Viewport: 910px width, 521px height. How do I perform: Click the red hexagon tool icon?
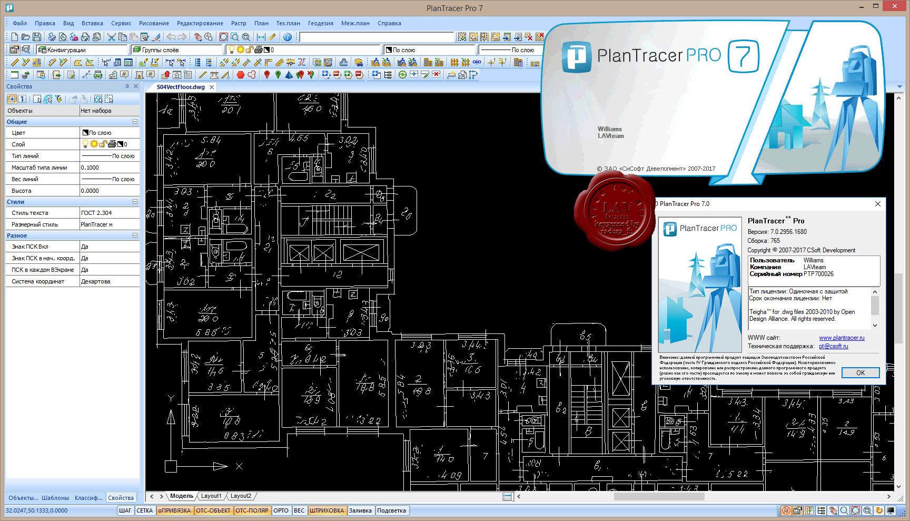click(240, 74)
